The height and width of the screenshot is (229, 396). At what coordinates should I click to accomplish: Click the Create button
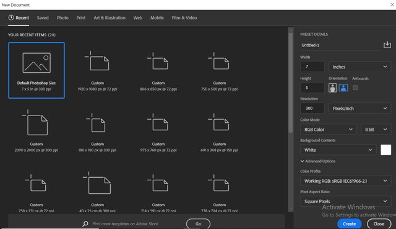tap(349, 223)
